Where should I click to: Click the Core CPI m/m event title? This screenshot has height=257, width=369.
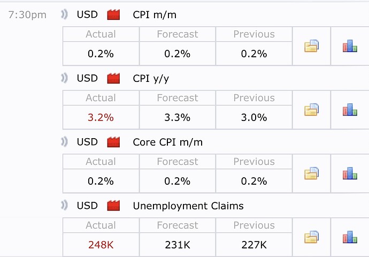point(167,142)
